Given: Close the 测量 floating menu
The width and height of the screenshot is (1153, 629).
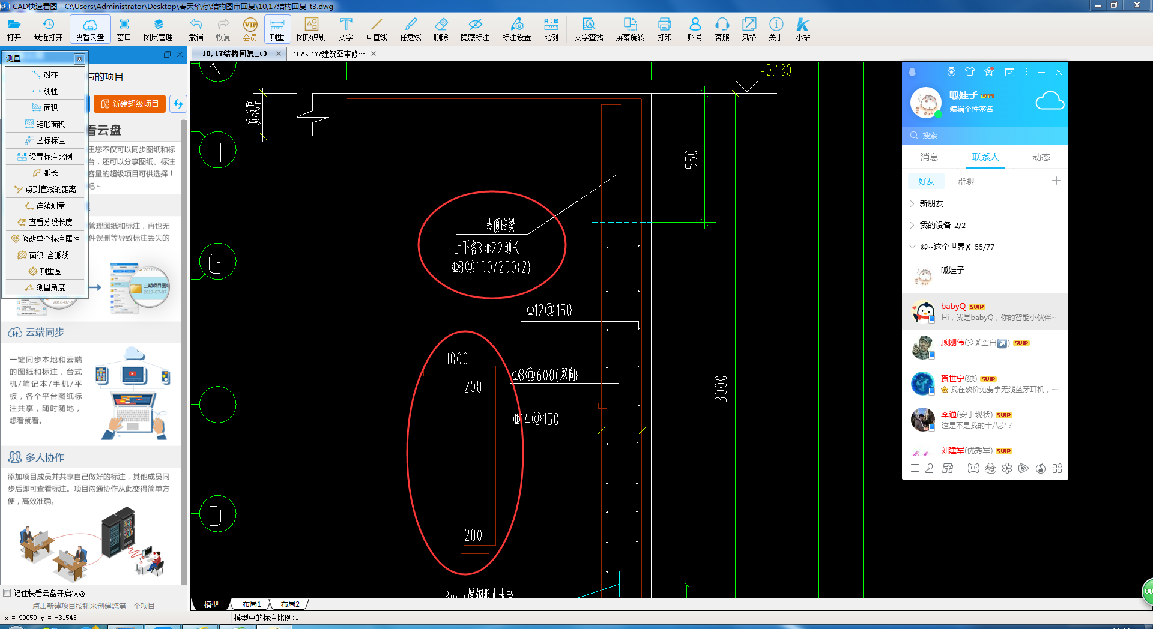Looking at the screenshot, I should coord(79,58).
